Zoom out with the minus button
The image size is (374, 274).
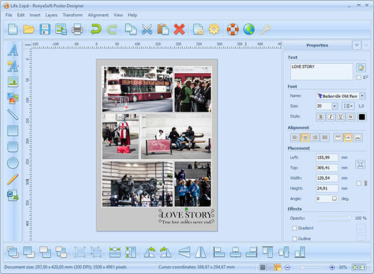tap(287, 267)
